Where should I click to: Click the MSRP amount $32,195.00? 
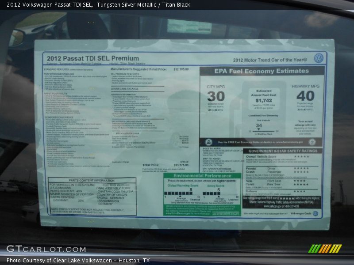[x=181, y=69]
